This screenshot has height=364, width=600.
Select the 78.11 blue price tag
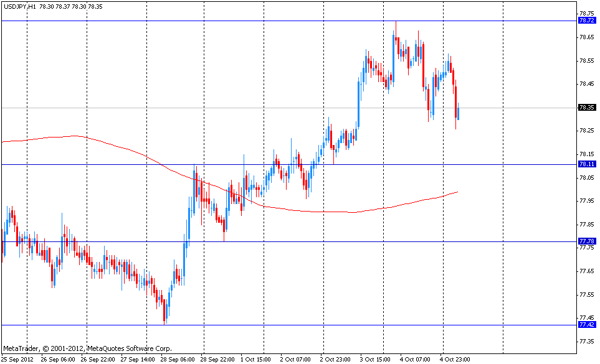tap(586, 164)
